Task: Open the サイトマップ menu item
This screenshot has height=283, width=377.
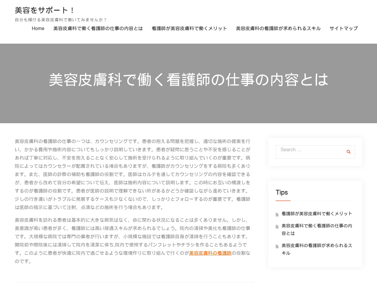Action: (344, 29)
